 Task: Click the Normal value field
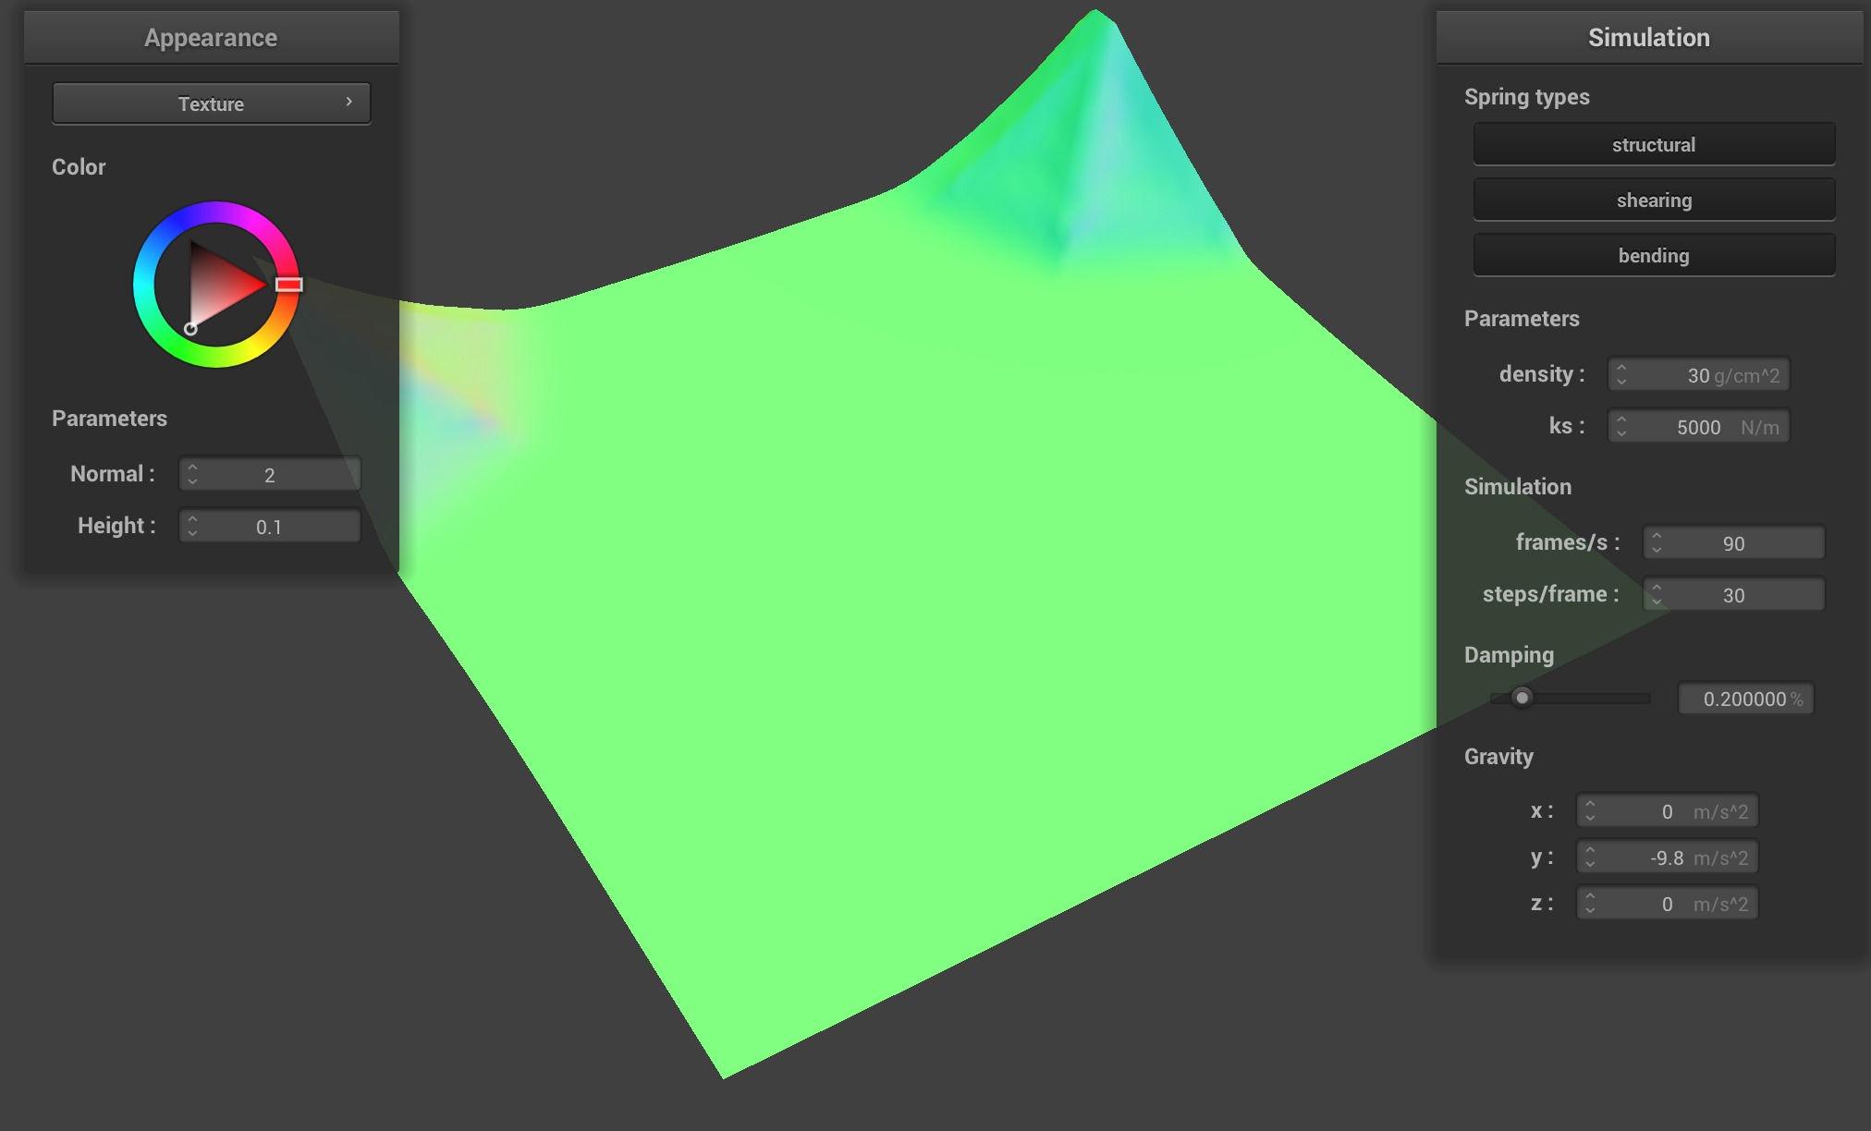(270, 474)
